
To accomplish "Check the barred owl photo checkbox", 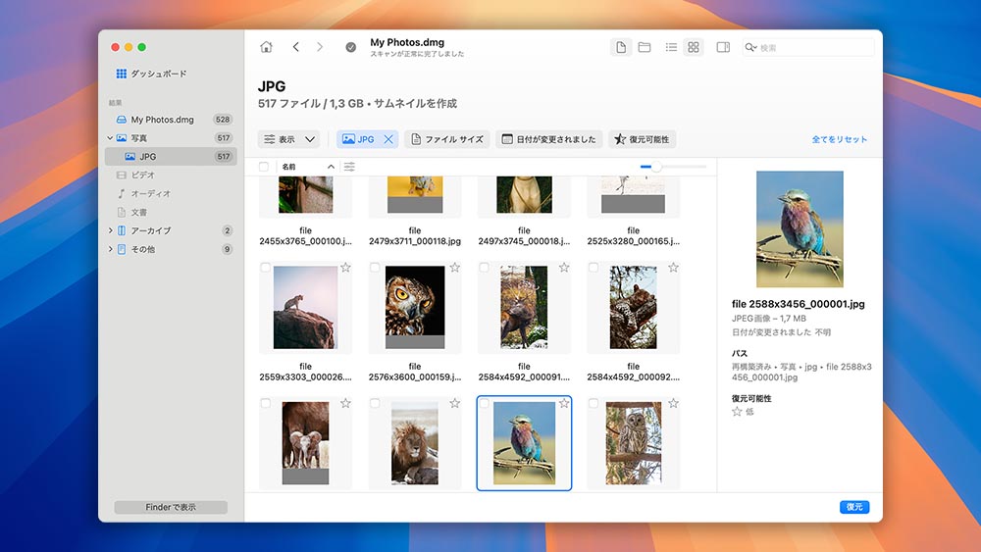I will coord(594,403).
